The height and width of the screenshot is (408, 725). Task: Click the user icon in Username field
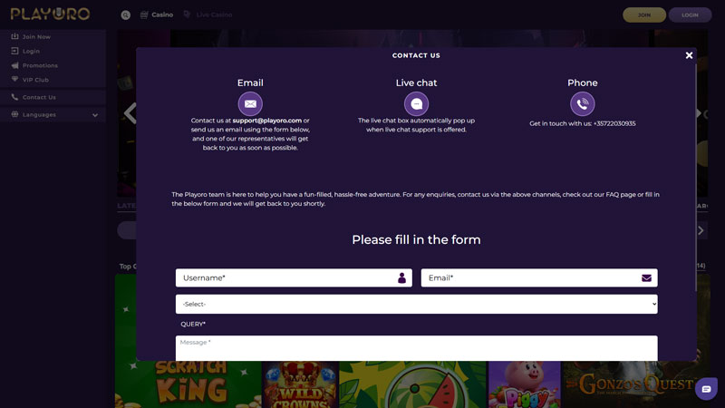tap(401, 278)
